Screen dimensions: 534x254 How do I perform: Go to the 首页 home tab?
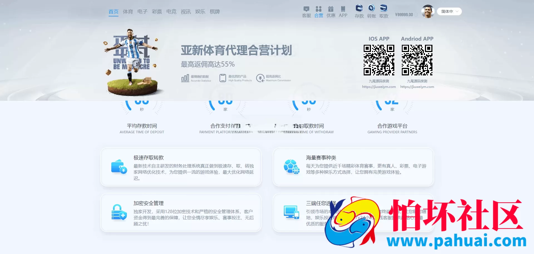pyautogui.click(x=114, y=12)
